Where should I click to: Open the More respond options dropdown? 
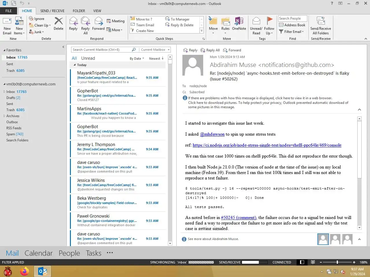coord(114,30)
